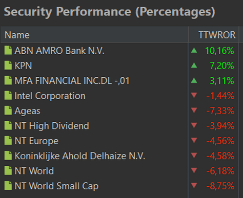Select the Intel Corporation name text
The height and width of the screenshot is (198, 243).
(x=50, y=96)
